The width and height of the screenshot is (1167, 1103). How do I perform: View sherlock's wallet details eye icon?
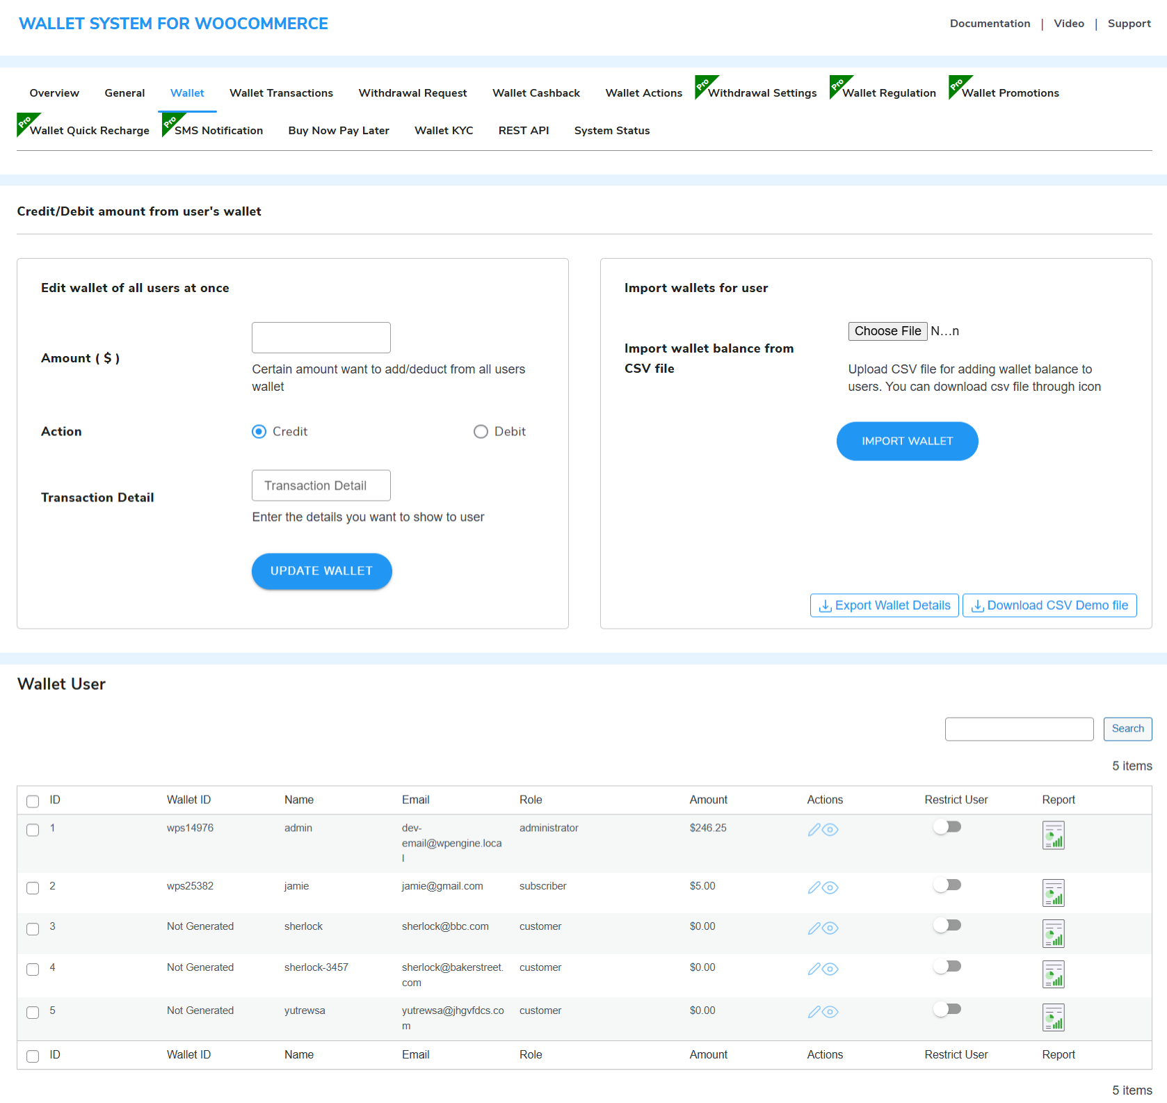pyautogui.click(x=830, y=928)
